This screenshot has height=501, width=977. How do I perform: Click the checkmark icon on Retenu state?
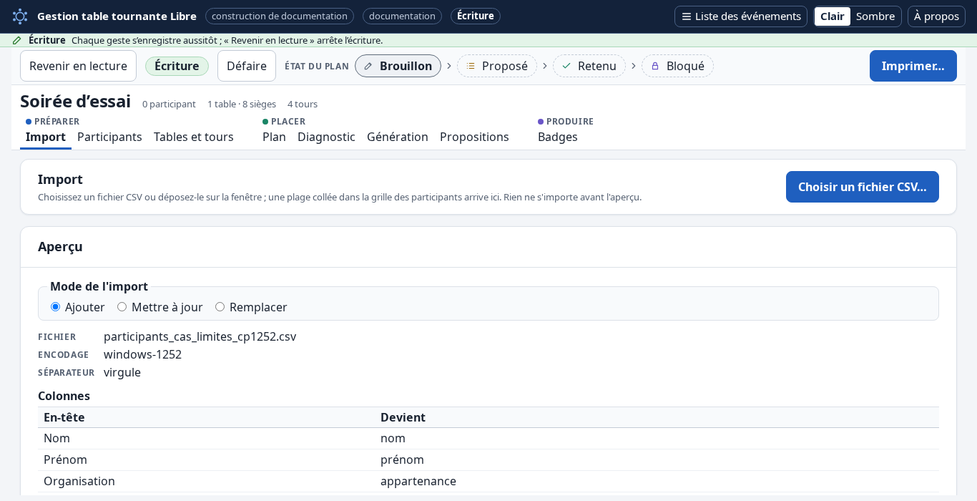[x=566, y=66]
